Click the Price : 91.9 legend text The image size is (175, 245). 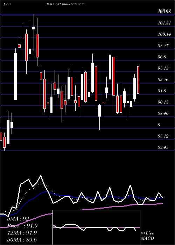pos(22,226)
